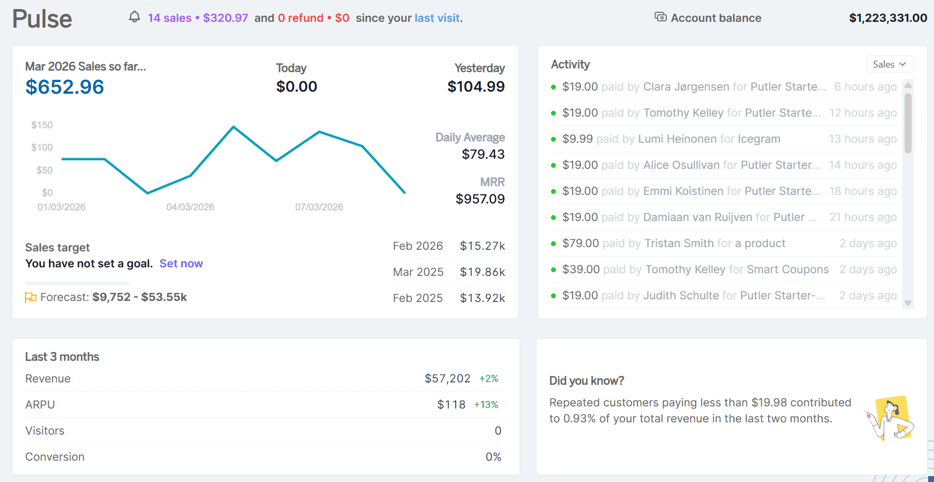Open the Sales filter dropdown in Activity panel

[889, 64]
